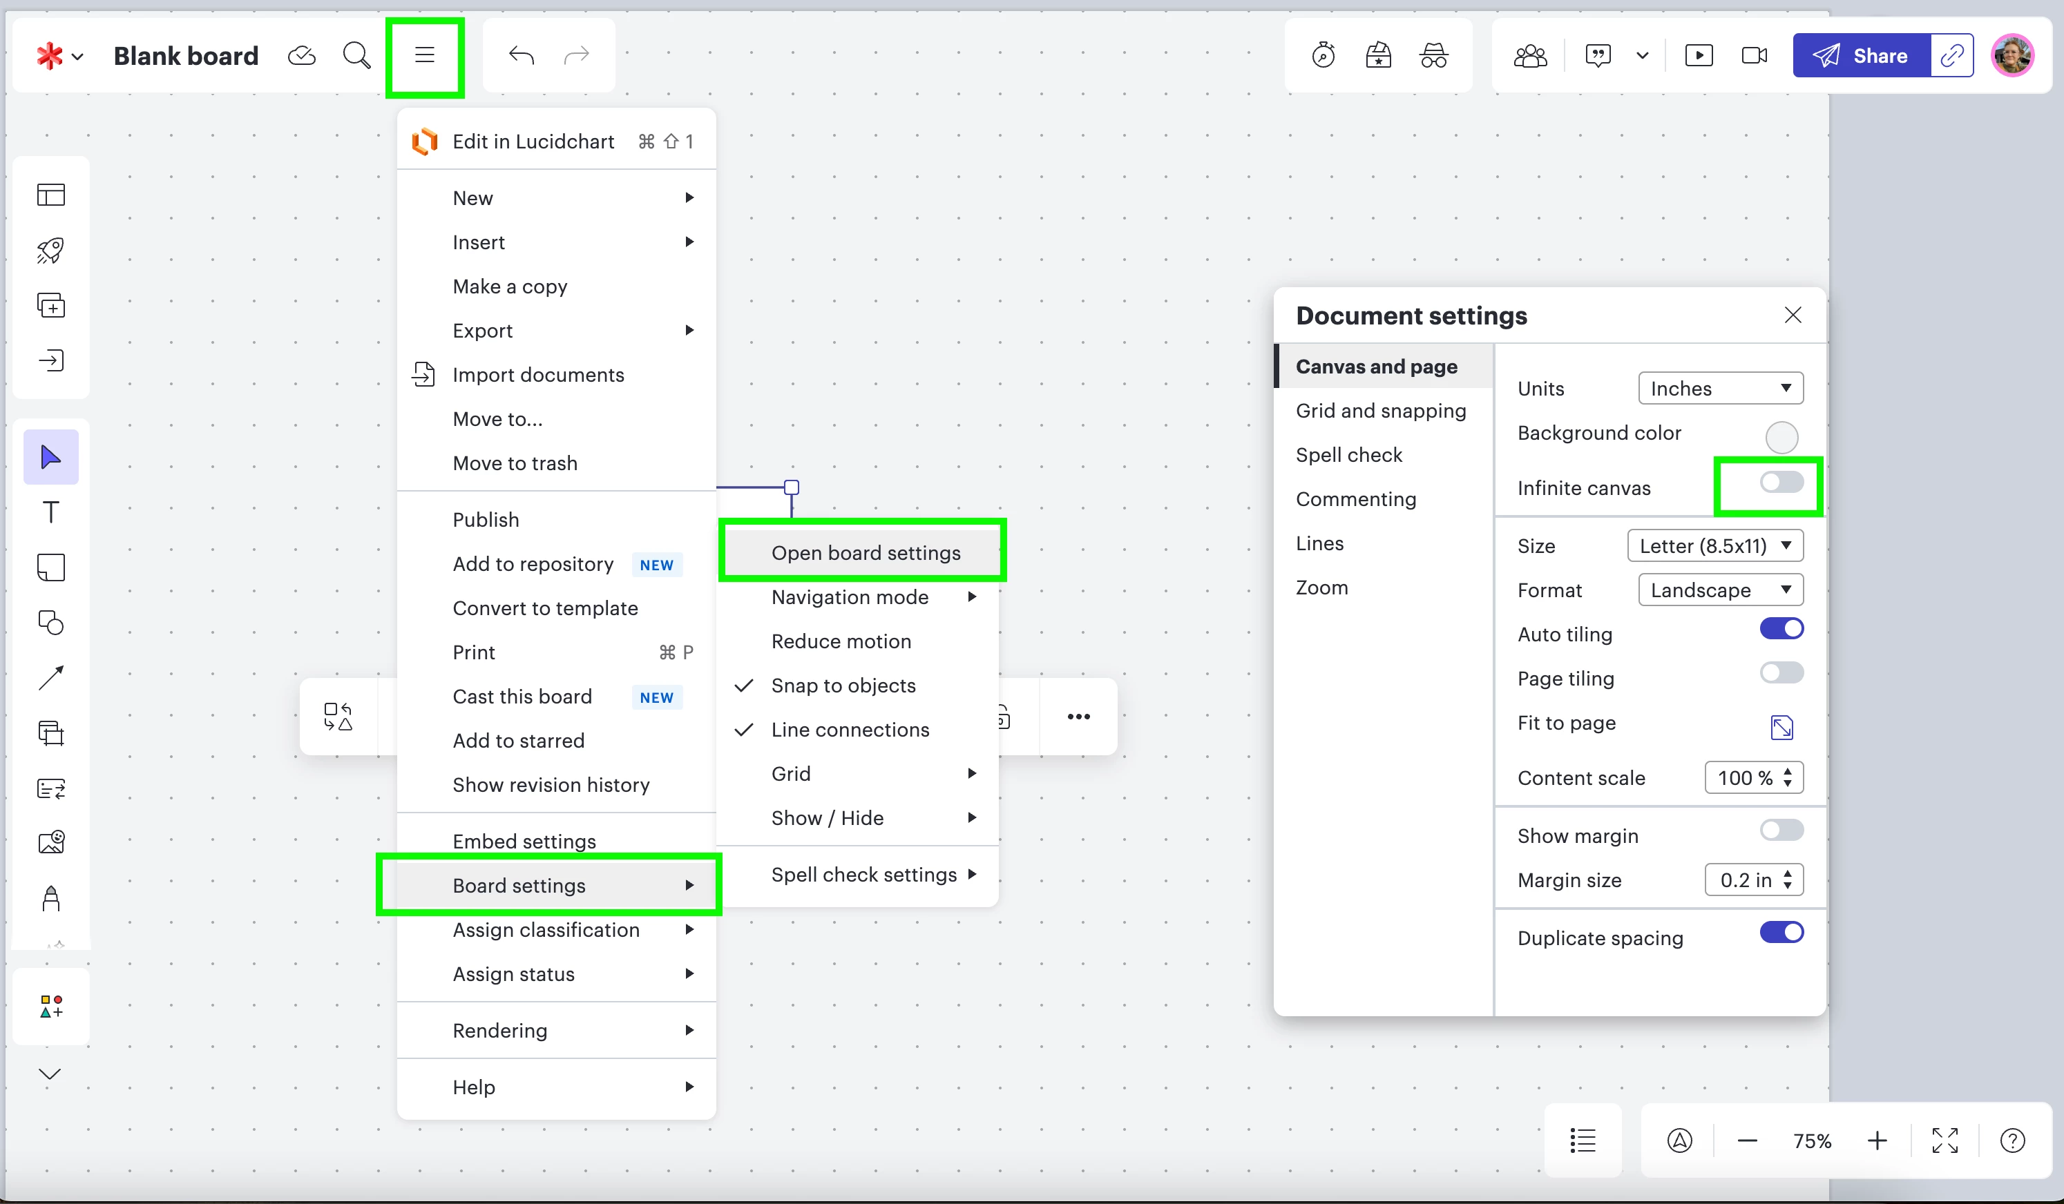Click the Share button
Screen dimensions: 2064x1204
1861,56
